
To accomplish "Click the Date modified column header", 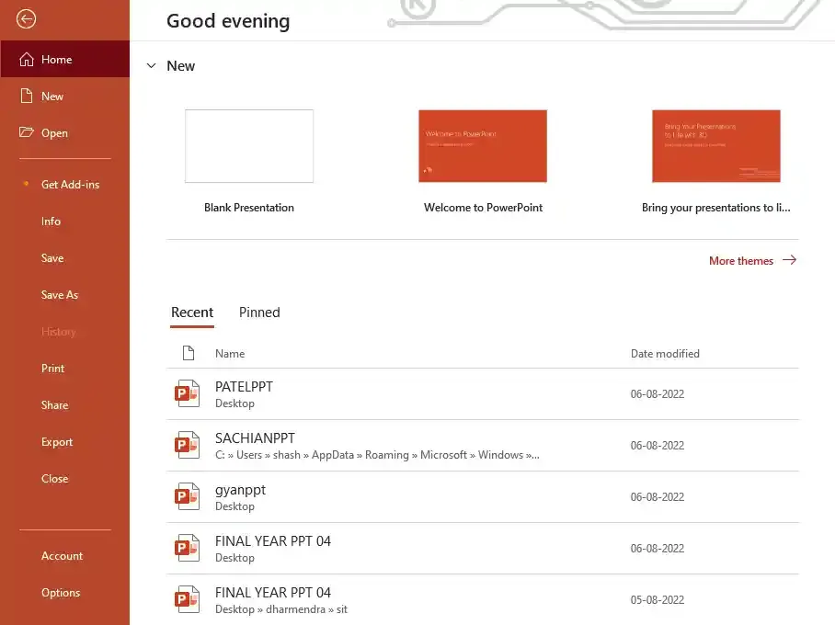I will [665, 354].
